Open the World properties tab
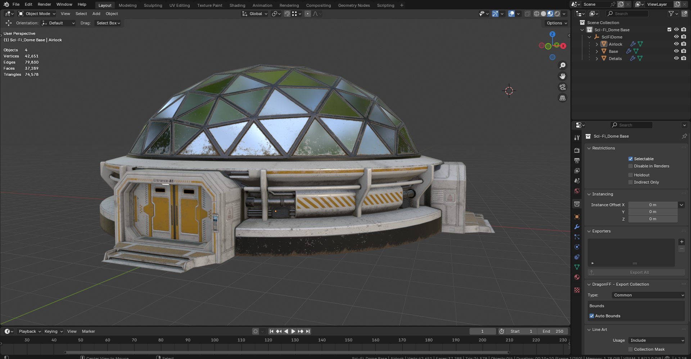This screenshot has width=691, height=359. coord(577,191)
